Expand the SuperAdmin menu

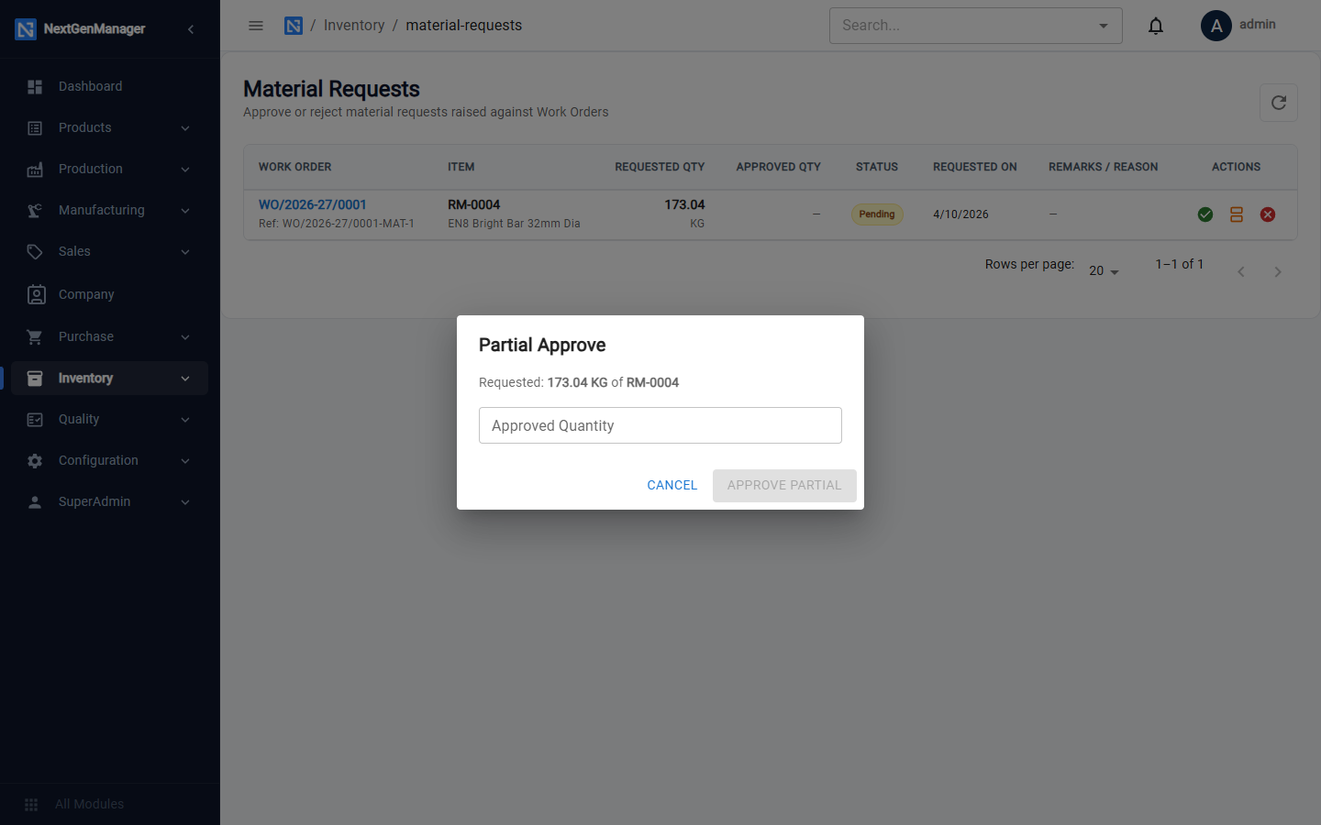[109, 501]
